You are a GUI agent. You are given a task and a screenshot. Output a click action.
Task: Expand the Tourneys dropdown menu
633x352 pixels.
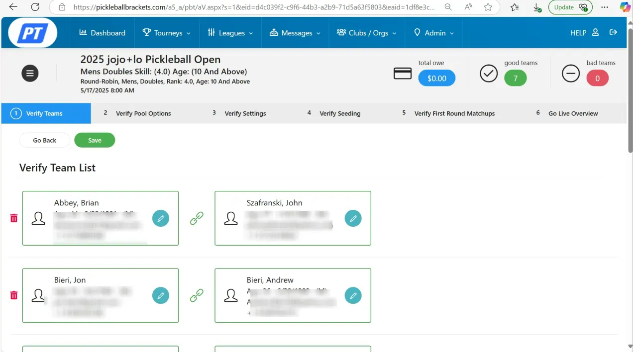coord(166,33)
